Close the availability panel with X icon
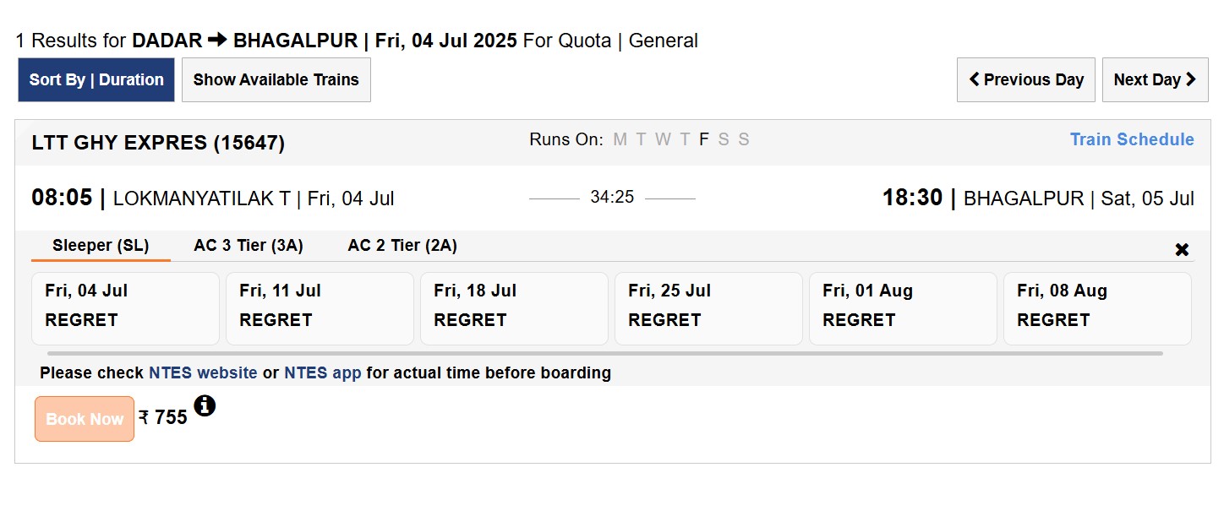 point(1182,250)
